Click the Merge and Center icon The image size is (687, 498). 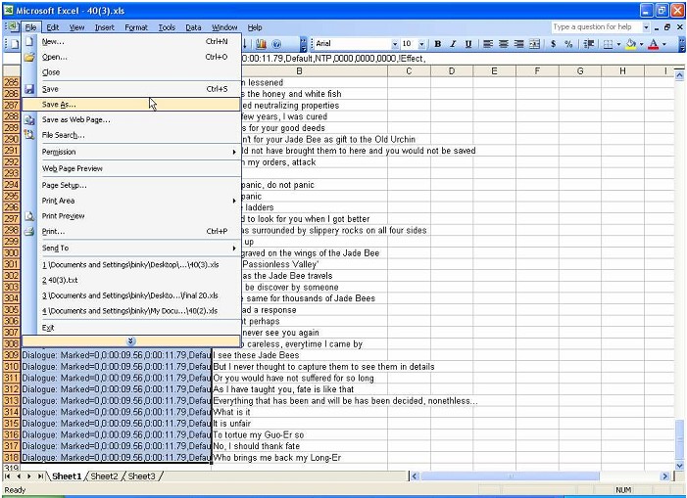[x=534, y=44]
